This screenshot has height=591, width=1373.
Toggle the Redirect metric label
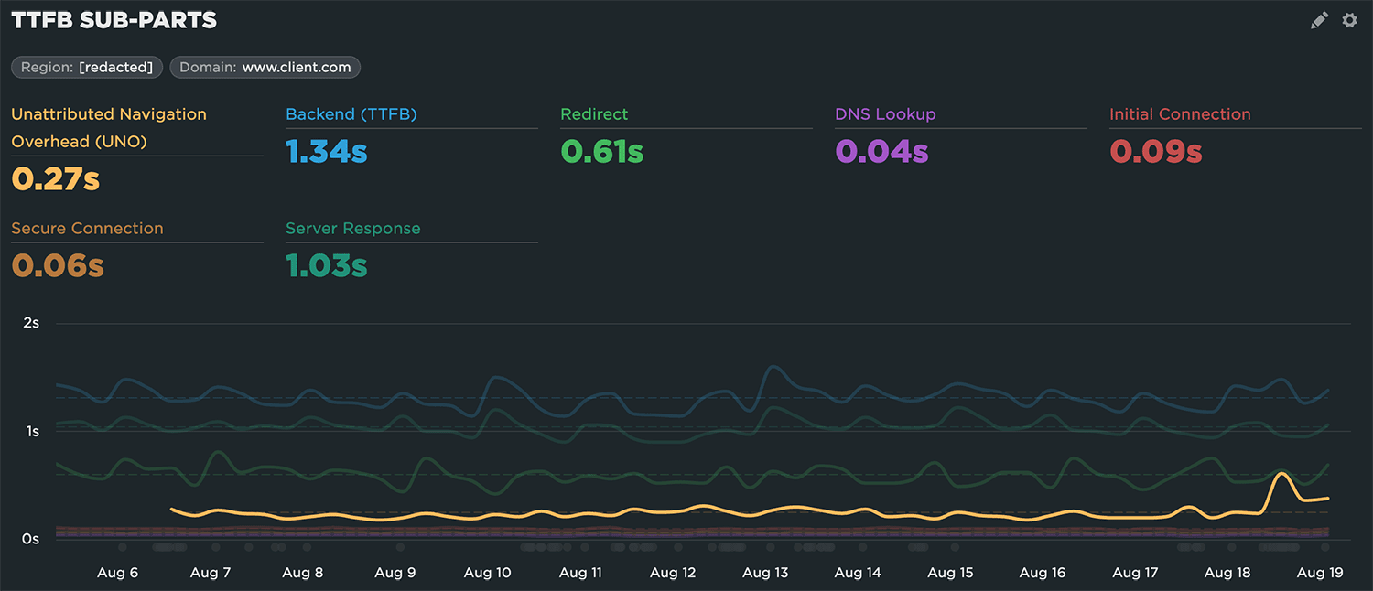pyautogui.click(x=594, y=114)
